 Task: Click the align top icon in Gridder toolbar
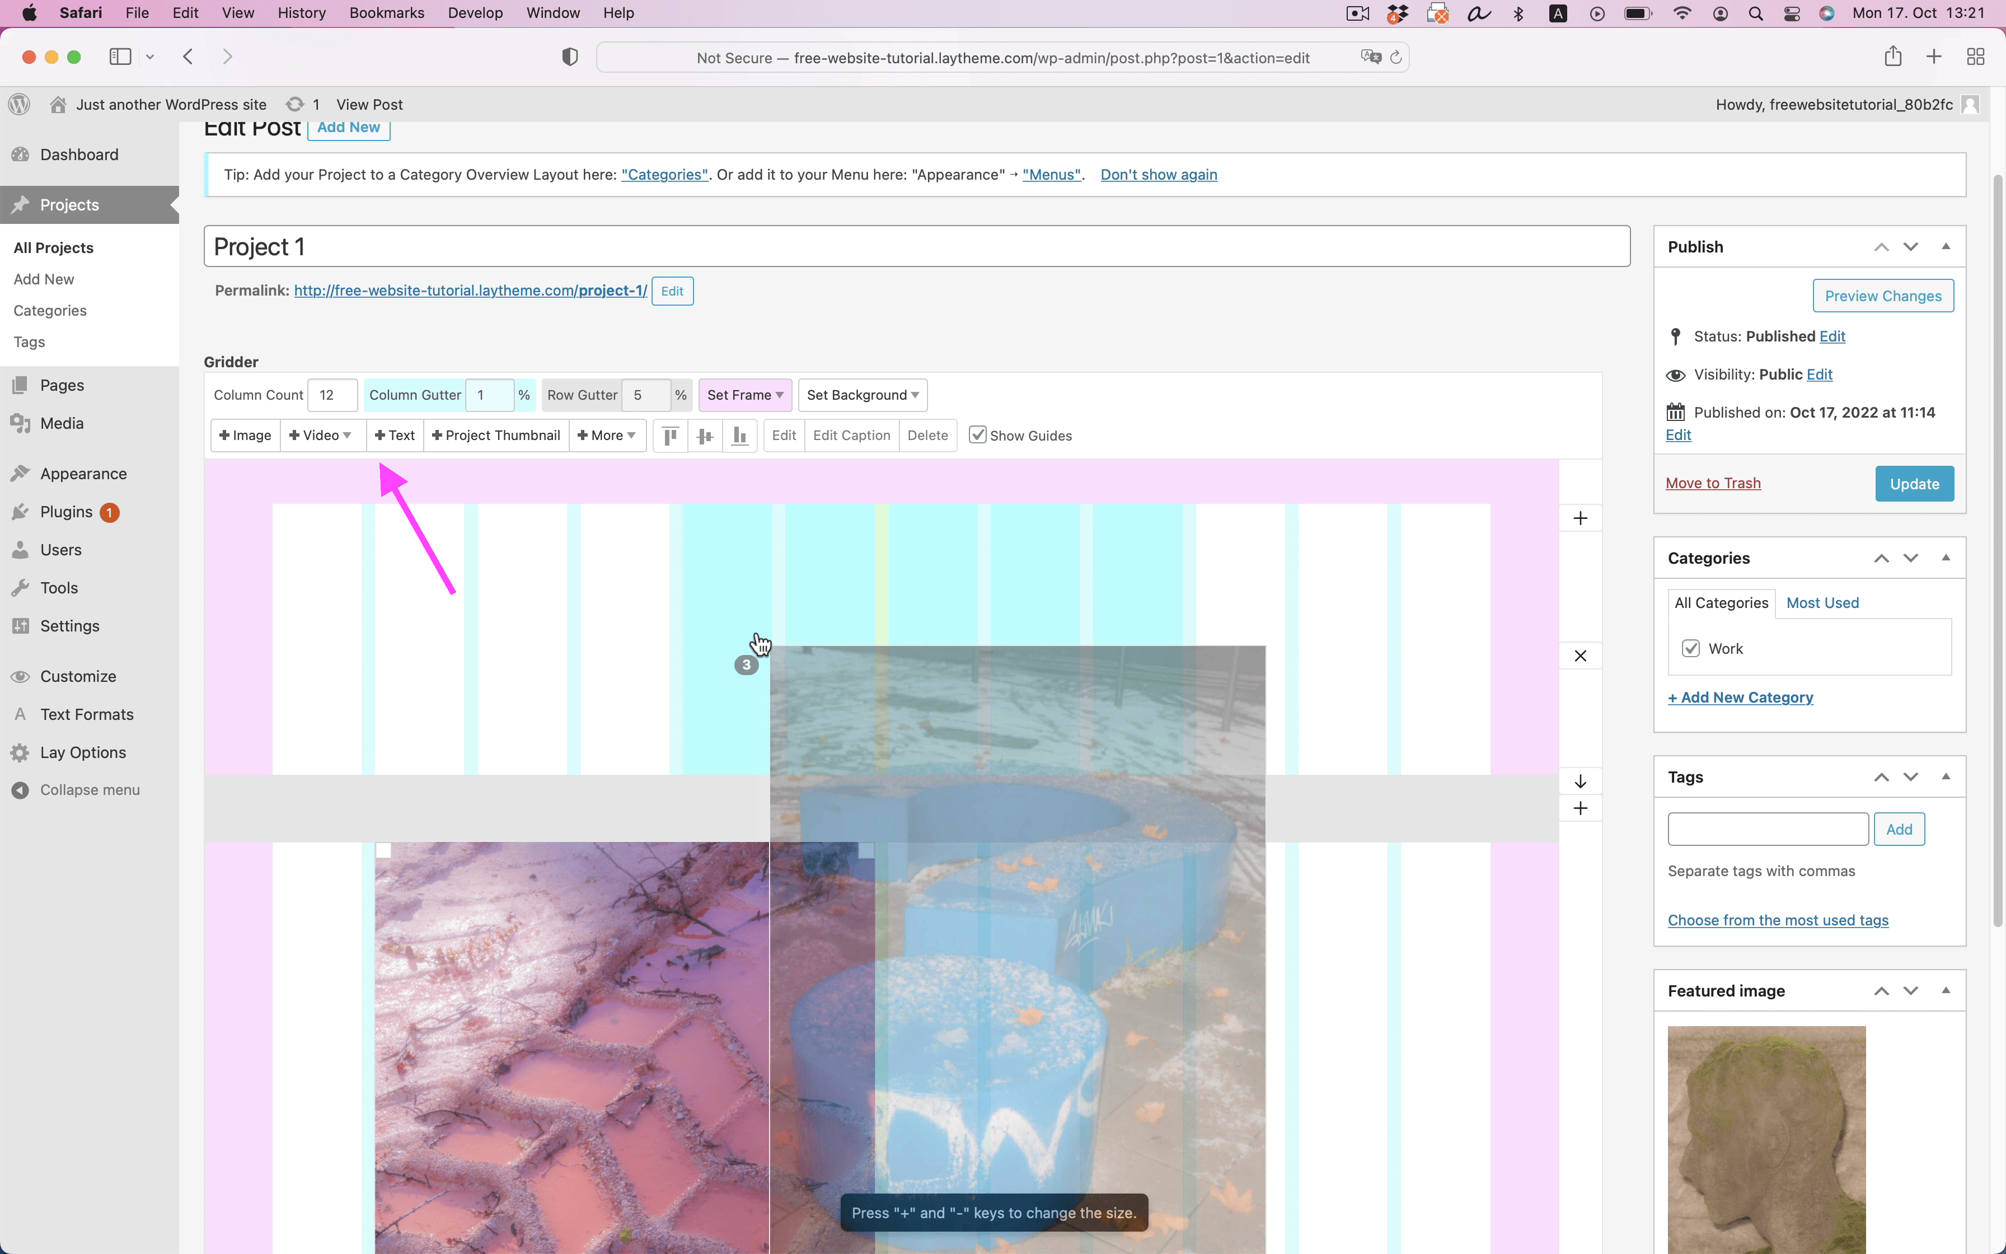(671, 436)
